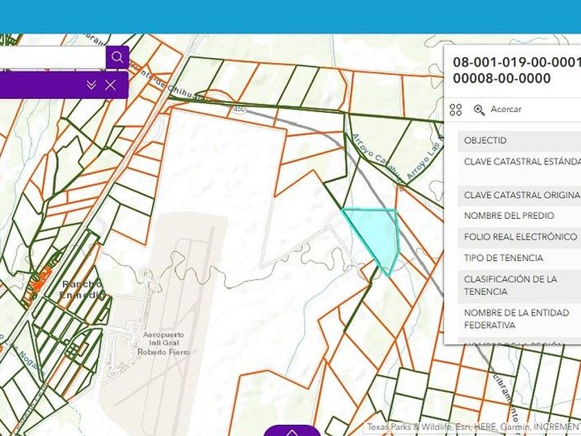Click the 45D highway shield marker
The height and width of the screenshot is (436, 581).
(240, 109)
